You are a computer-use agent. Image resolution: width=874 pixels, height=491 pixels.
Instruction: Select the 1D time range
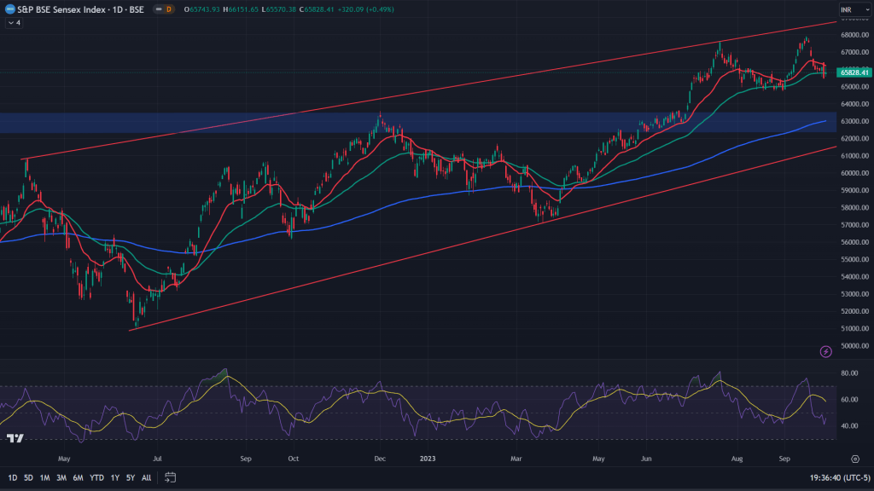click(x=12, y=477)
